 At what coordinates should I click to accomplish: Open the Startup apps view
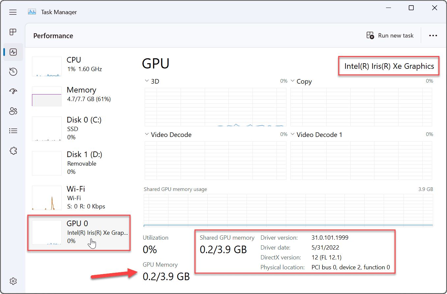[x=13, y=91]
